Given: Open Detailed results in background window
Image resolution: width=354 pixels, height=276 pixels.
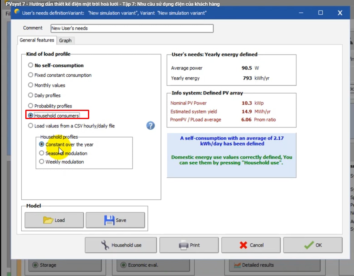Looking at the screenshot, I should (x=275, y=265).
